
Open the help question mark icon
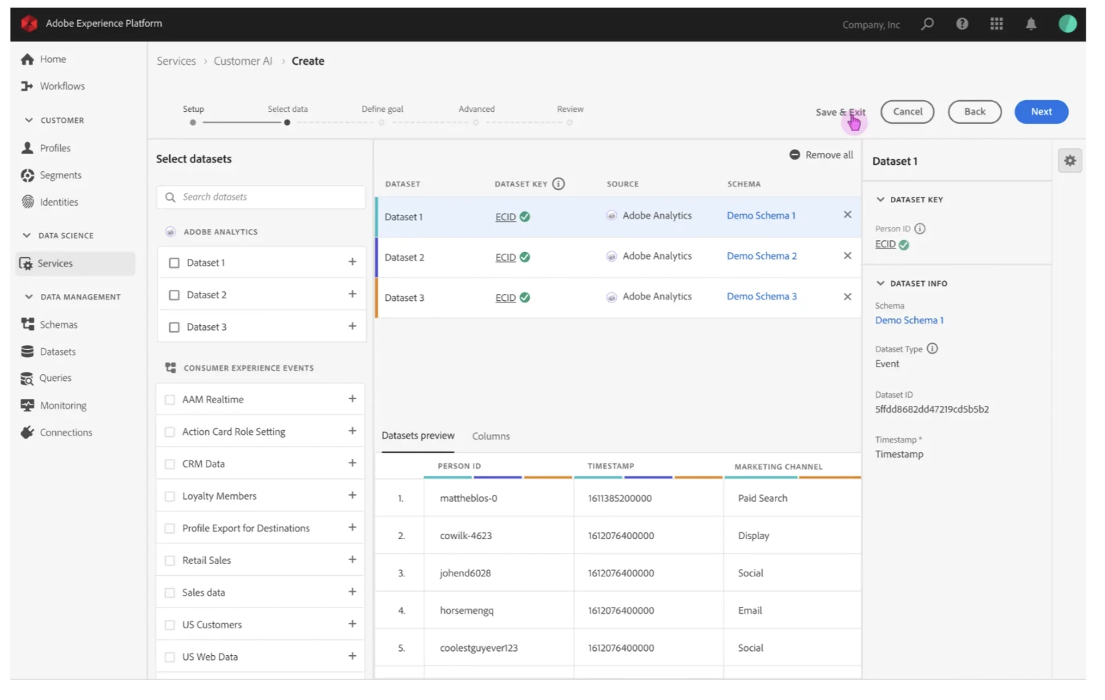coord(962,24)
